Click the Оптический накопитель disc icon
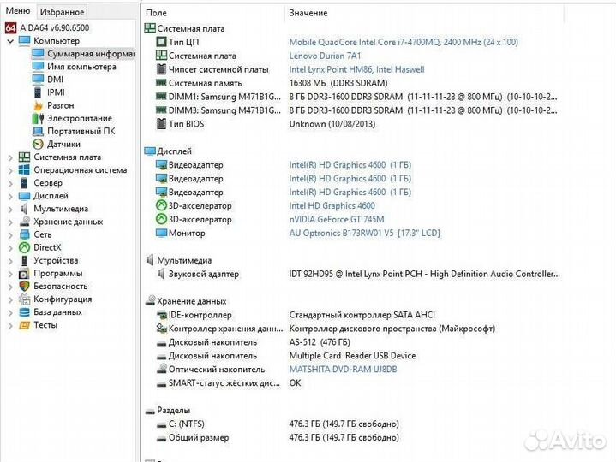 (x=161, y=369)
